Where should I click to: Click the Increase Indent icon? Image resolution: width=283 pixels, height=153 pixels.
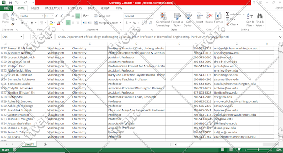coord(89,23)
